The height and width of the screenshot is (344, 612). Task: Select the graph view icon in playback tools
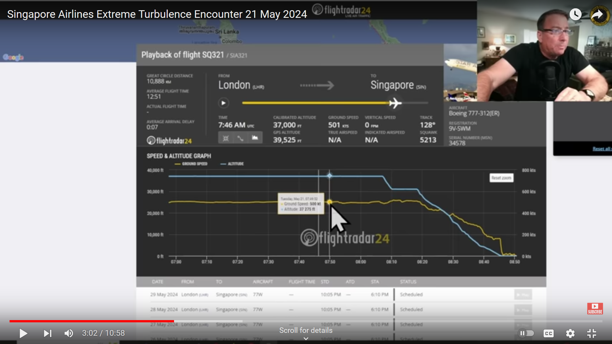(255, 138)
